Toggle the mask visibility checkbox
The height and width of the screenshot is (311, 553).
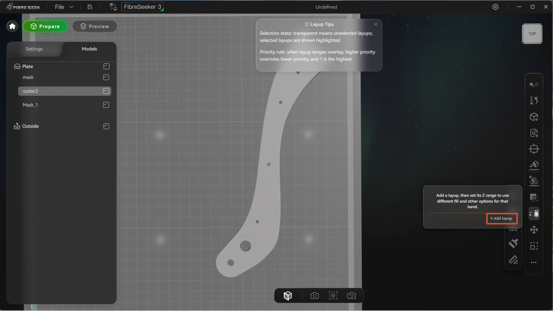pyautogui.click(x=106, y=77)
